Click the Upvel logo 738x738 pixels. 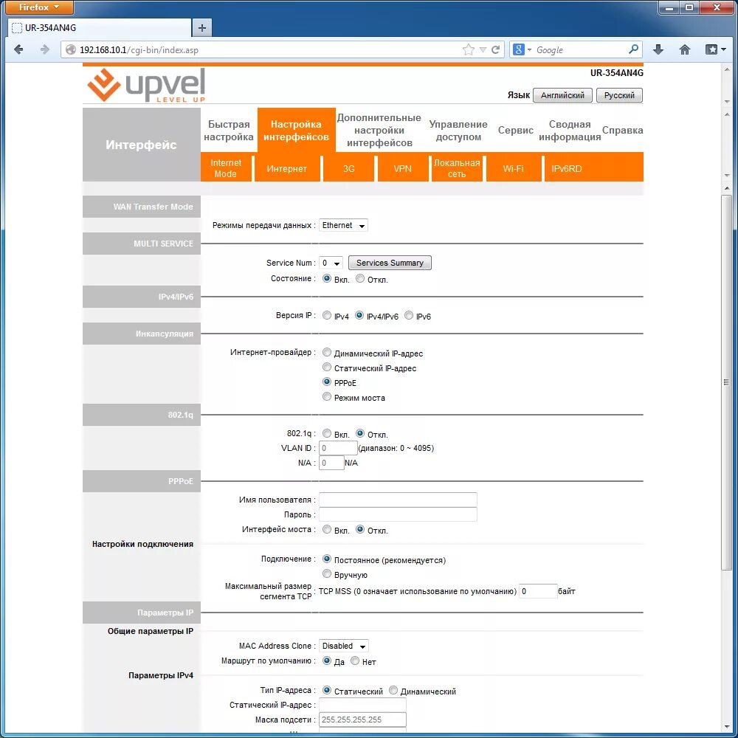pyautogui.click(x=146, y=85)
